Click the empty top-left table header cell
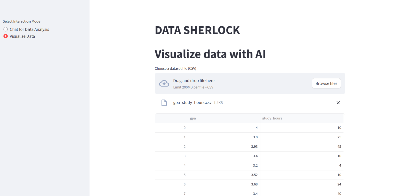Image resolution: width=409 pixels, height=196 pixels. [171, 118]
